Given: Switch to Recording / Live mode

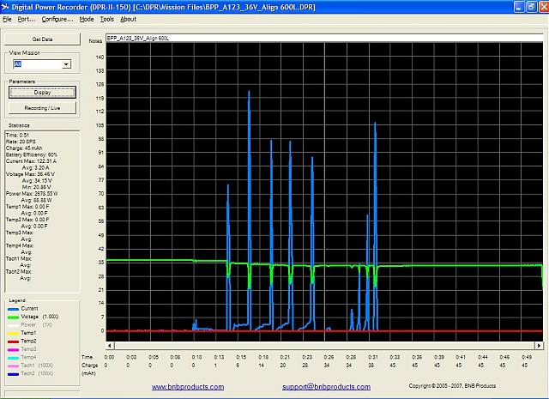Looking at the screenshot, I should (42, 108).
